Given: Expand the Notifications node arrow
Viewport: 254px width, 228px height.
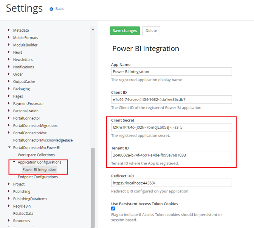Looking at the screenshot, I should [9, 67].
